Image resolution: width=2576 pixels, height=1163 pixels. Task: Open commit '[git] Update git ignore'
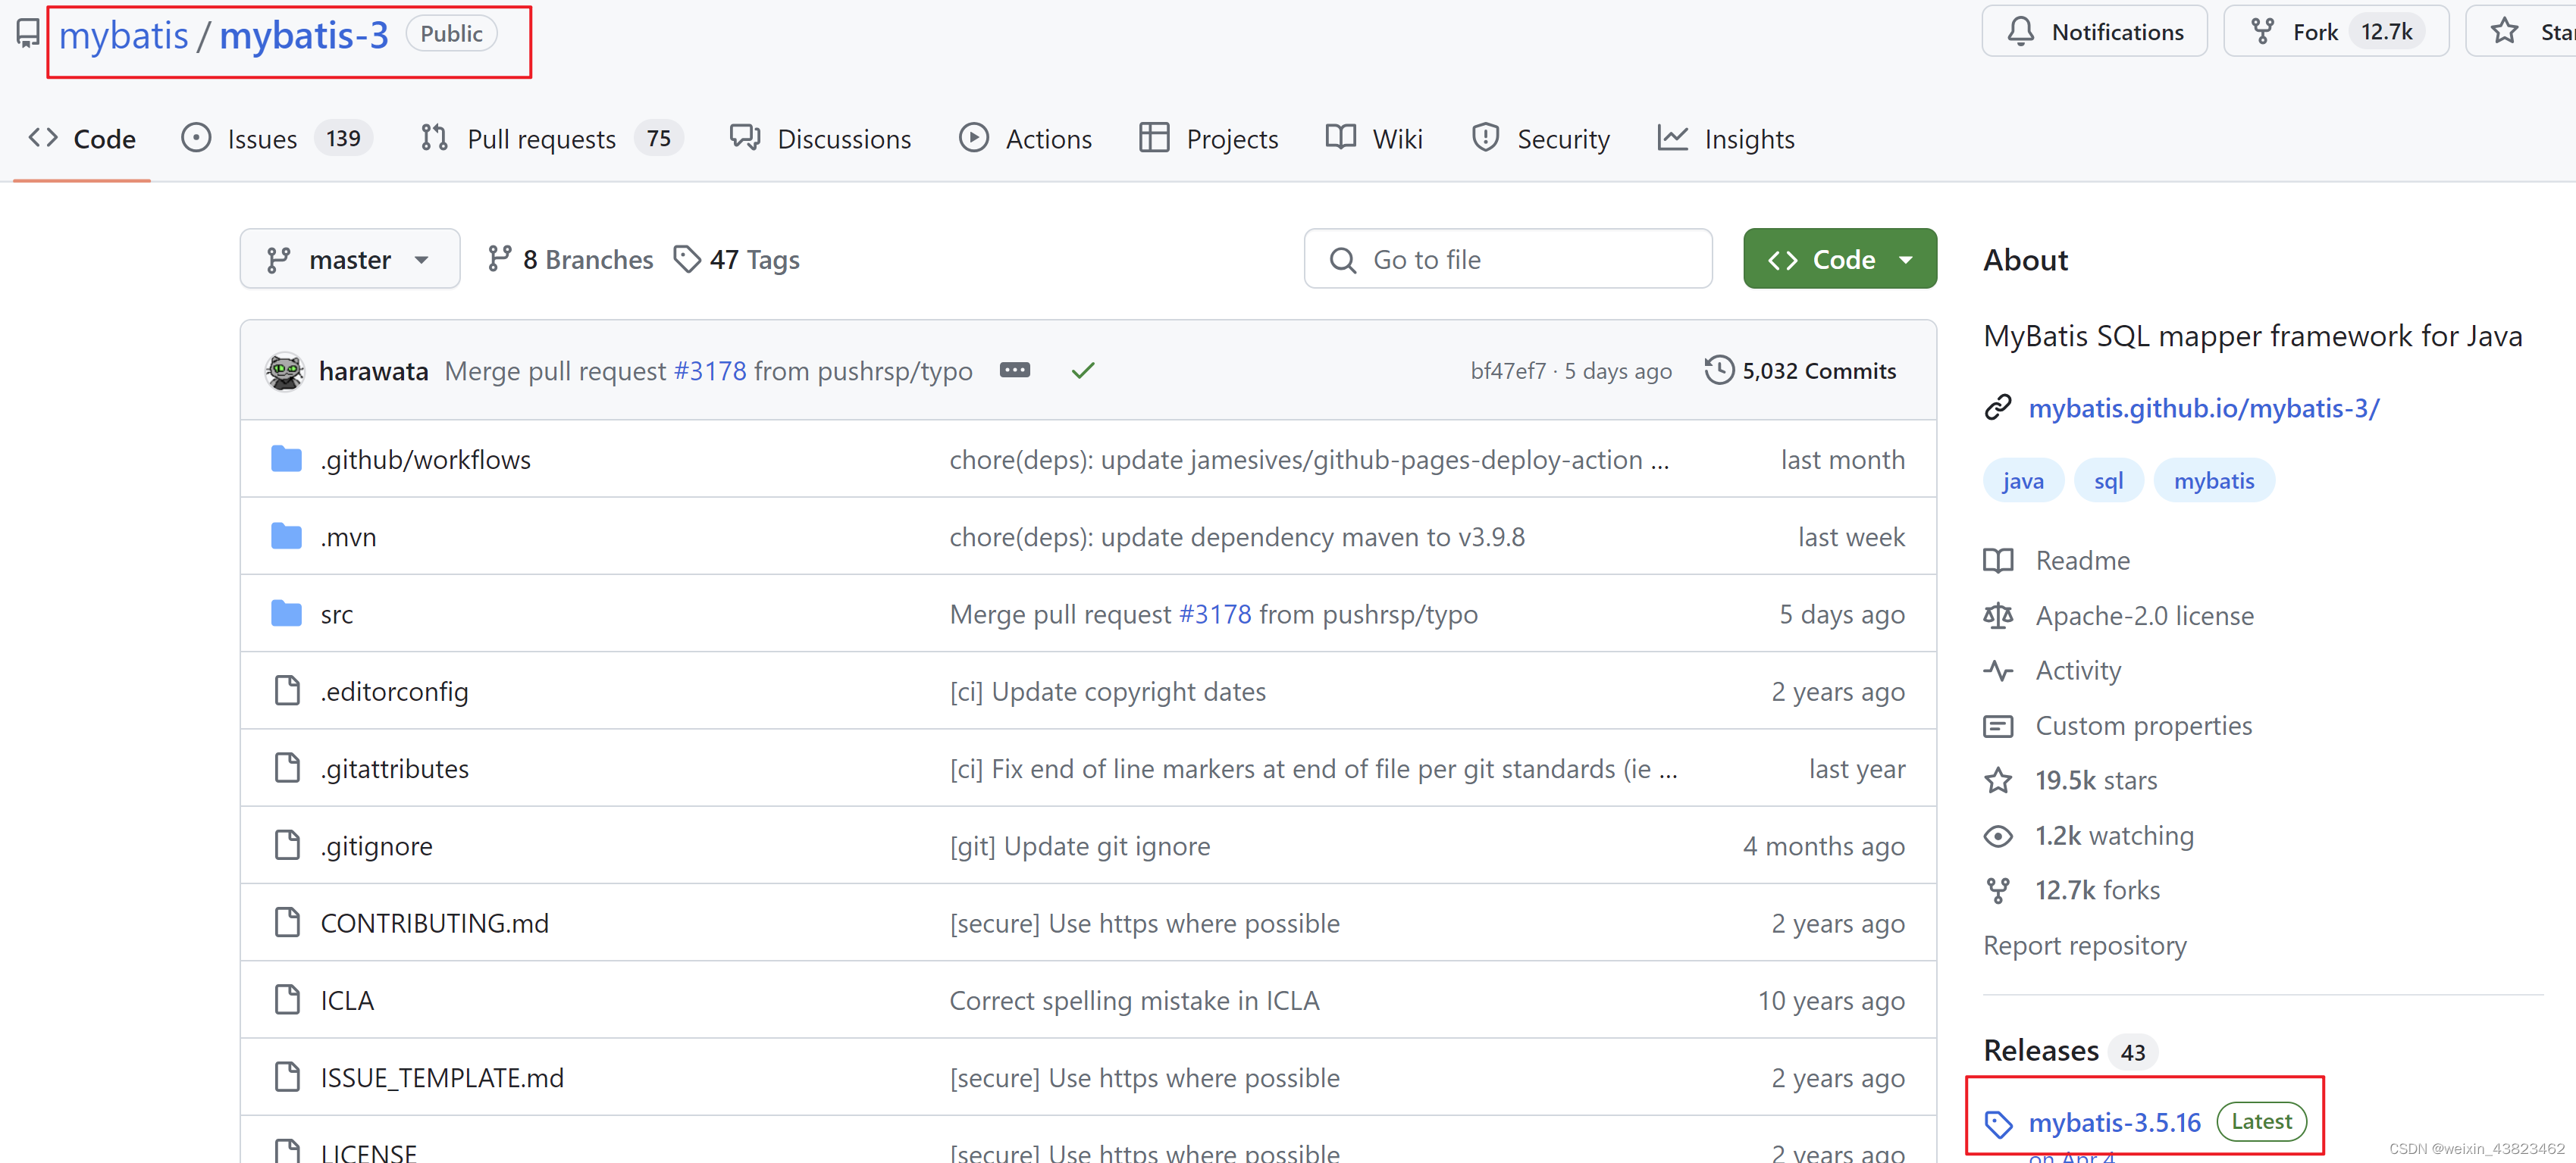click(1079, 846)
